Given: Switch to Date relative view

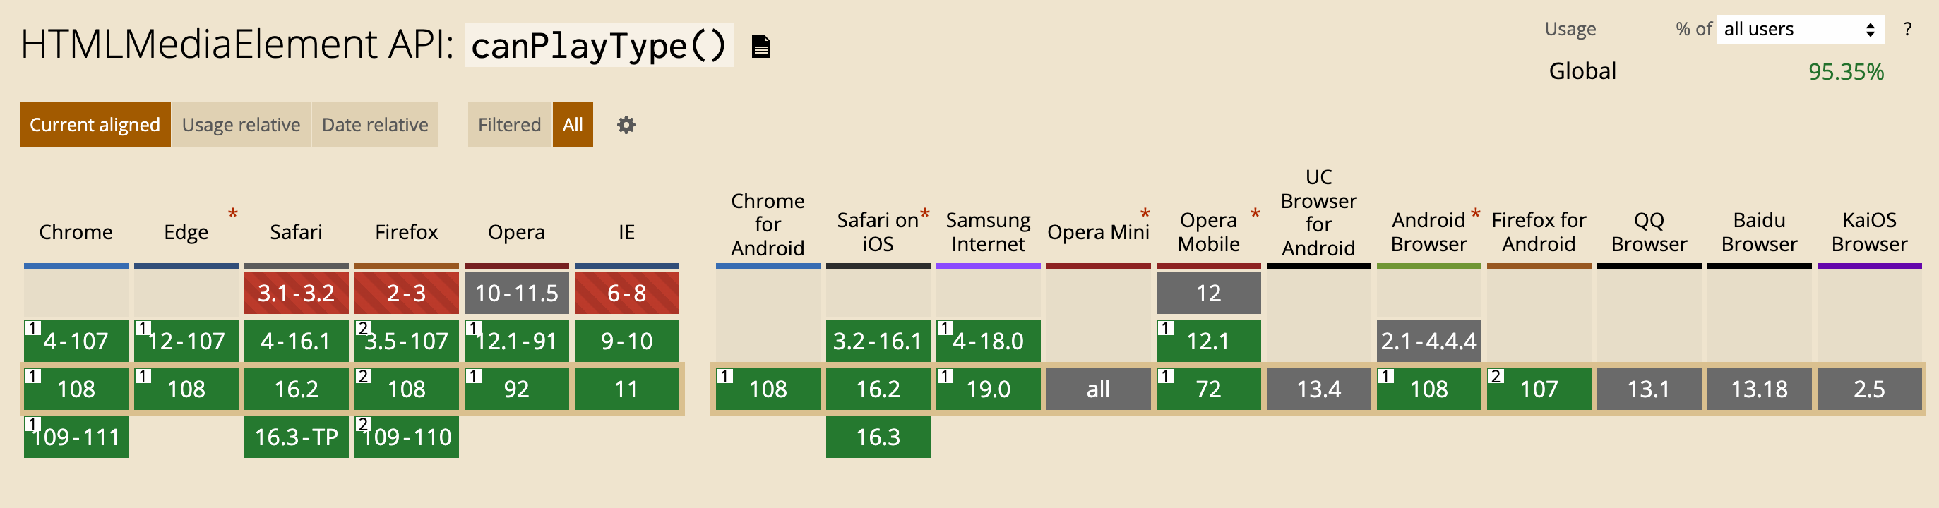Looking at the screenshot, I should click(375, 125).
